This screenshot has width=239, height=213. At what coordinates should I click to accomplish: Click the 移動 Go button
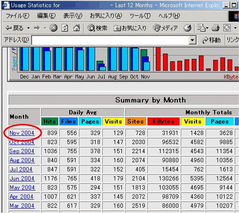pos(211,40)
